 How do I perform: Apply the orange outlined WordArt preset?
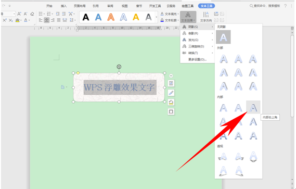(111, 17)
